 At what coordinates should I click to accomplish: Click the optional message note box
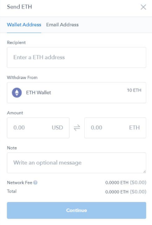pos(77,163)
